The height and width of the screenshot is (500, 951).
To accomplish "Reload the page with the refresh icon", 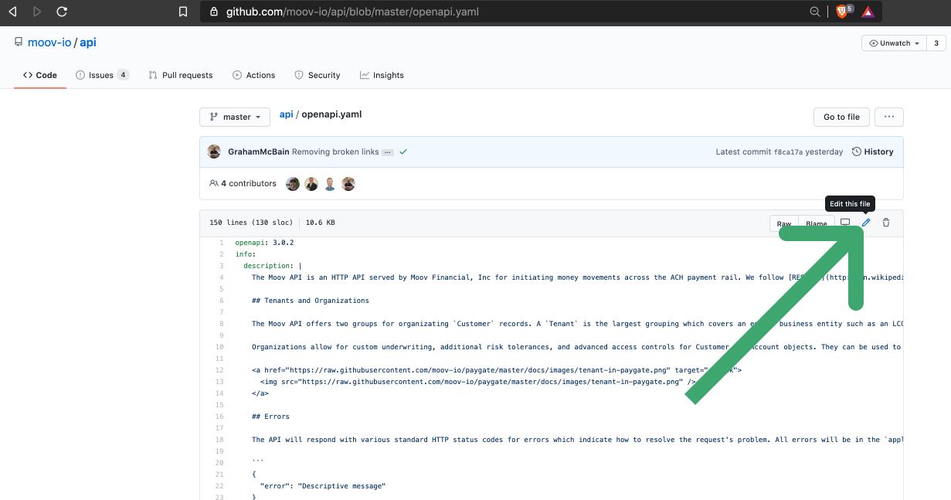I will [x=63, y=12].
